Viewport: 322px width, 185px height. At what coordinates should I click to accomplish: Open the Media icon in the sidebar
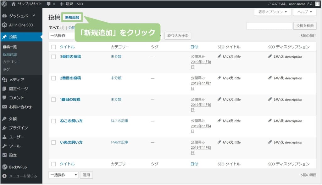coord(4,80)
